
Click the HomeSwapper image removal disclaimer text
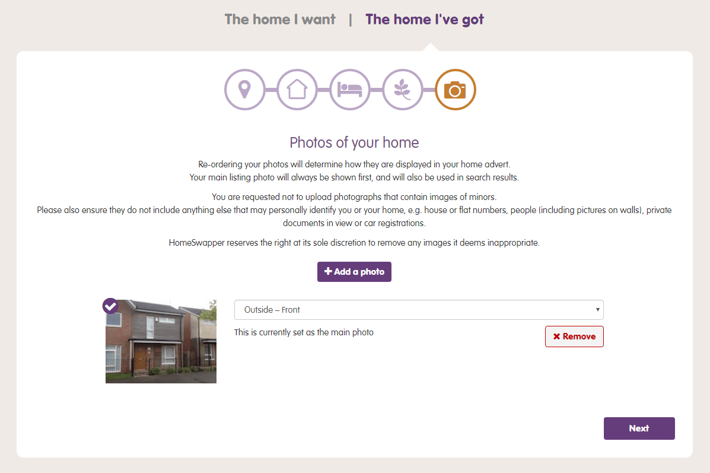point(354,243)
